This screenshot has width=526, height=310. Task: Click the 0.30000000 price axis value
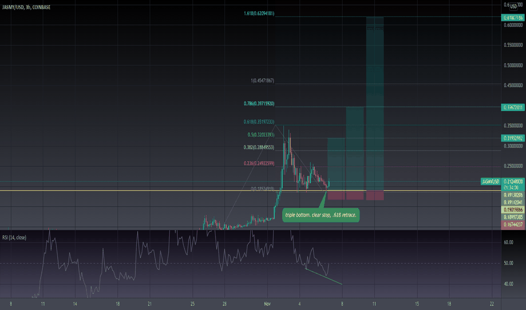click(x=513, y=146)
